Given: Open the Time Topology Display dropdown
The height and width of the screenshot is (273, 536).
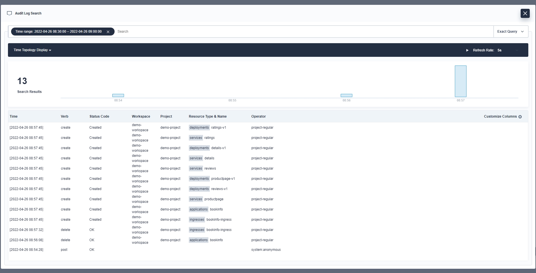Looking at the screenshot, I should point(32,50).
